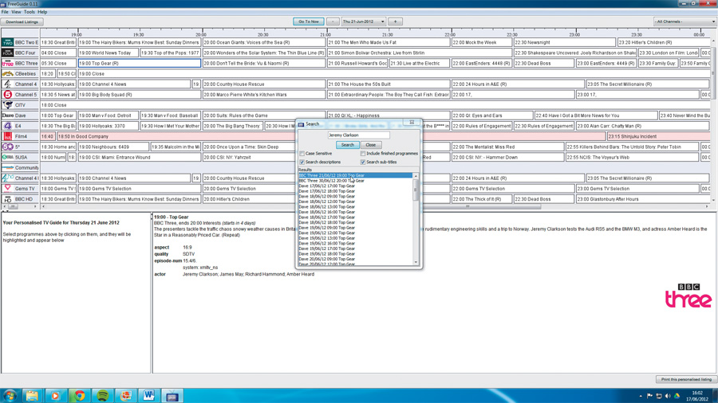Open the View menu
Viewport: 718px width, 403px height.
[x=16, y=12]
